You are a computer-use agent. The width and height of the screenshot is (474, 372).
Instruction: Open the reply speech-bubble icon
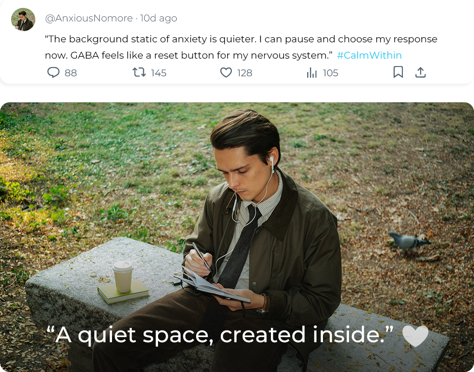(x=54, y=73)
